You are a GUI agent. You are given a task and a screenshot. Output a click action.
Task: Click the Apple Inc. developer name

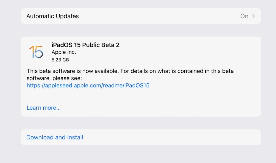tap(64, 52)
